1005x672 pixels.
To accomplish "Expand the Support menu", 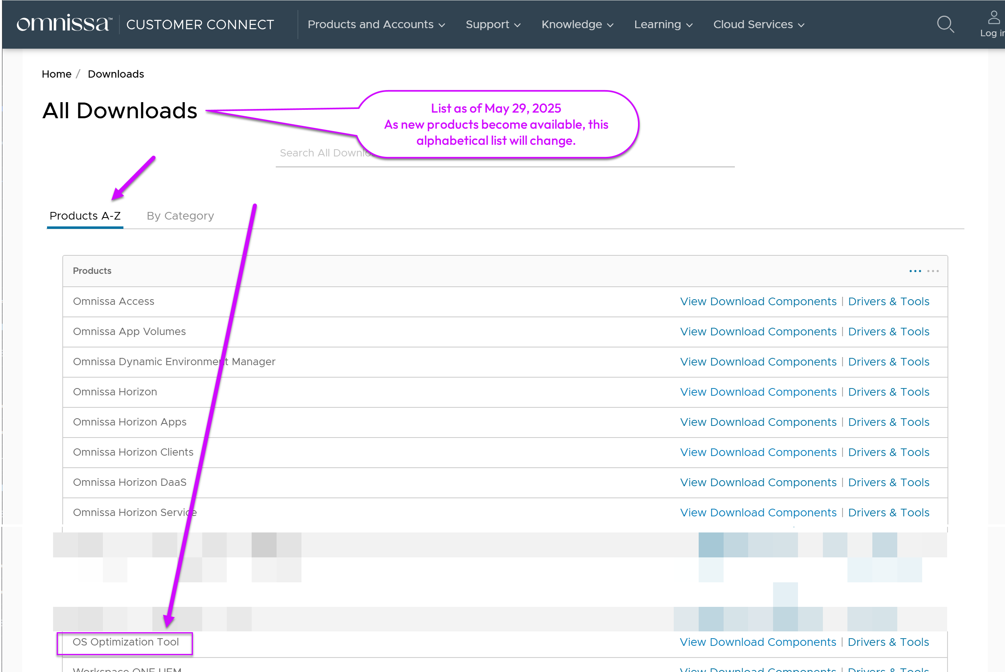I will [493, 25].
